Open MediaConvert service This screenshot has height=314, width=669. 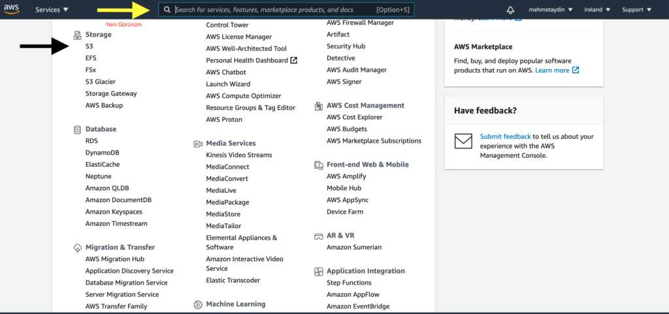[227, 178]
